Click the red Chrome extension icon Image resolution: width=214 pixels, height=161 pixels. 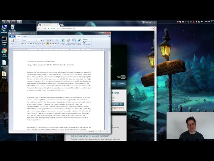click(x=154, y=29)
